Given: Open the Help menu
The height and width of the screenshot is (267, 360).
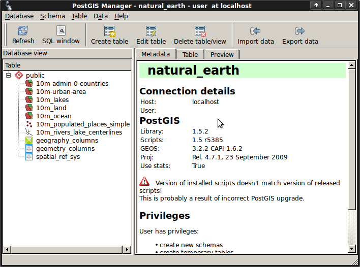Looking at the screenshot, I should 121,16.
